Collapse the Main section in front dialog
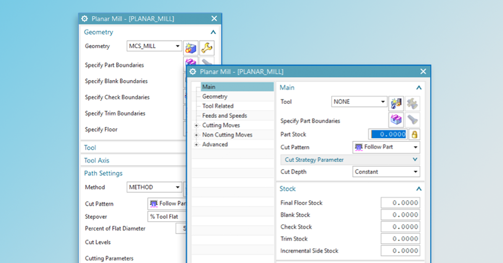 418,88
